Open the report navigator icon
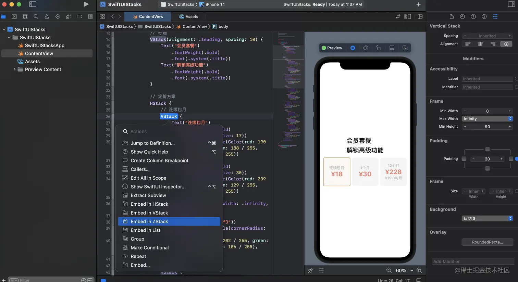518x282 pixels. [90, 16]
